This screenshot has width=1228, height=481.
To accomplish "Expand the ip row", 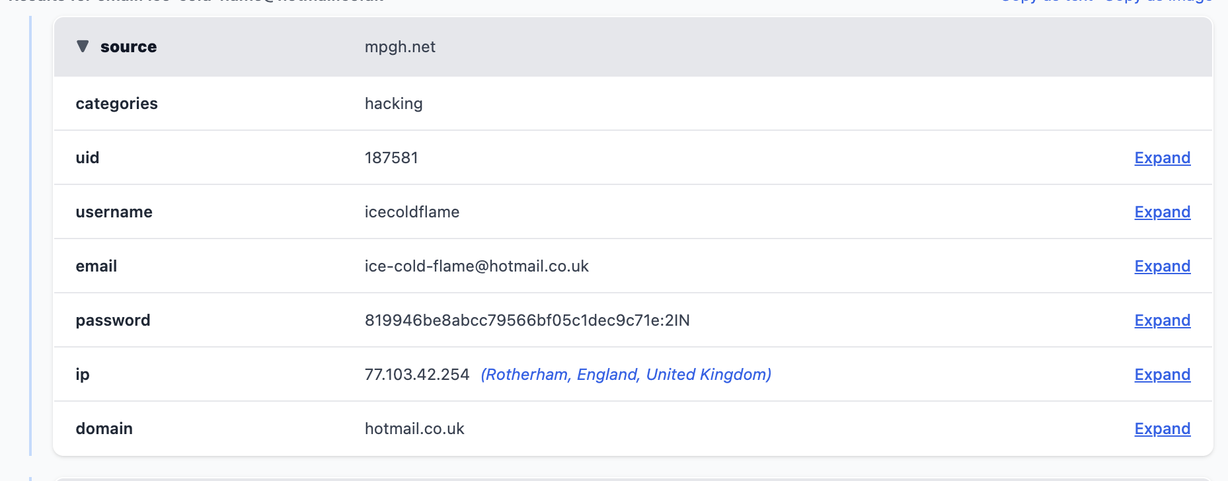I will point(1162,375).
